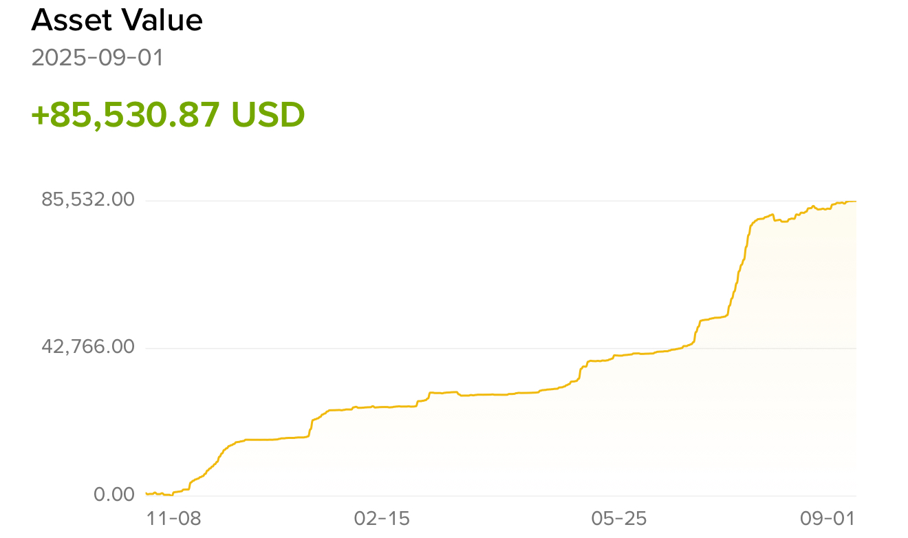The width and height of the screenshot is (908, 538).
Task: Select the 2025-09-01 date under the title
Action: 98,58
